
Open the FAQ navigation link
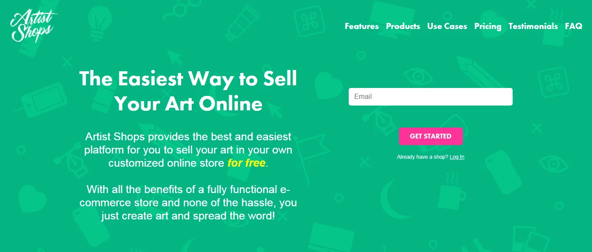(573, 26)
